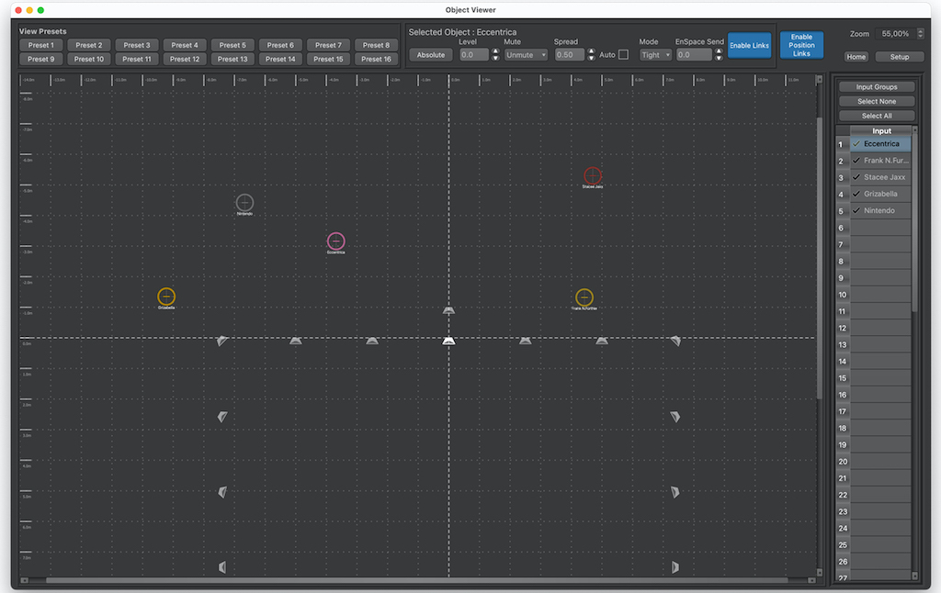Recall view Preset 1
This screenshot has height=593, width=941.
click(x=40, y=45)
